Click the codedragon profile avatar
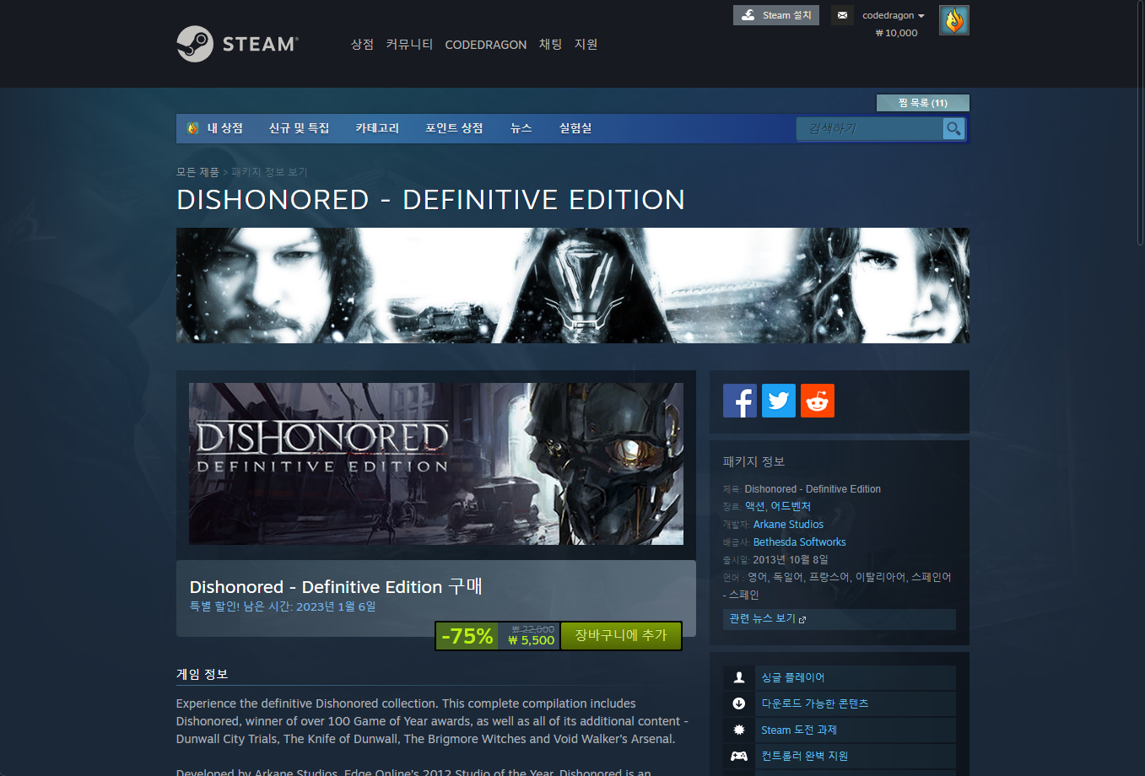The width and height of the screenshot is (1145, 776). (954, 20)
